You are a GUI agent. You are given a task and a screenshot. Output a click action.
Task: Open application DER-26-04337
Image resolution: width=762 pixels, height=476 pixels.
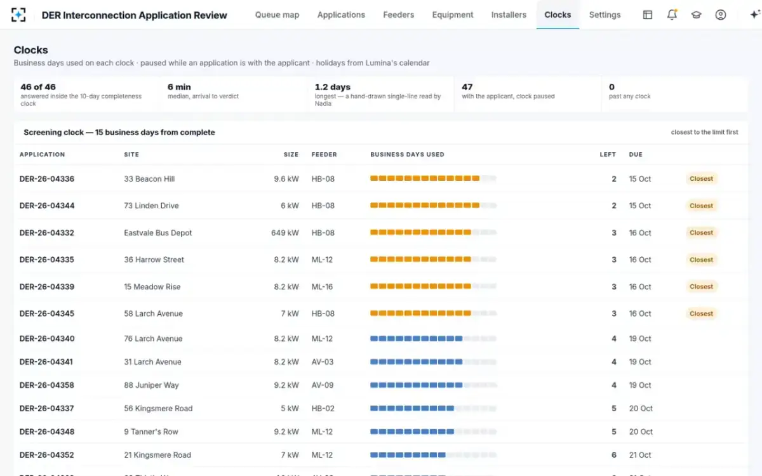click(x=47, y=409)
